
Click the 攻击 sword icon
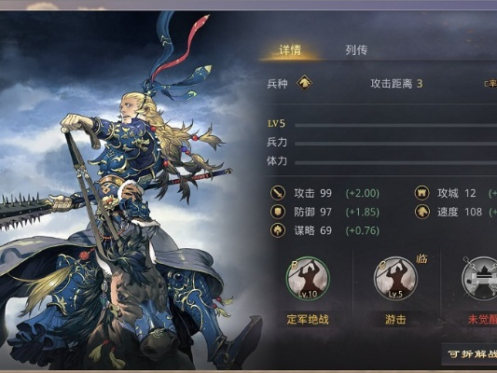pyautogui.click(x=278, y=193)
